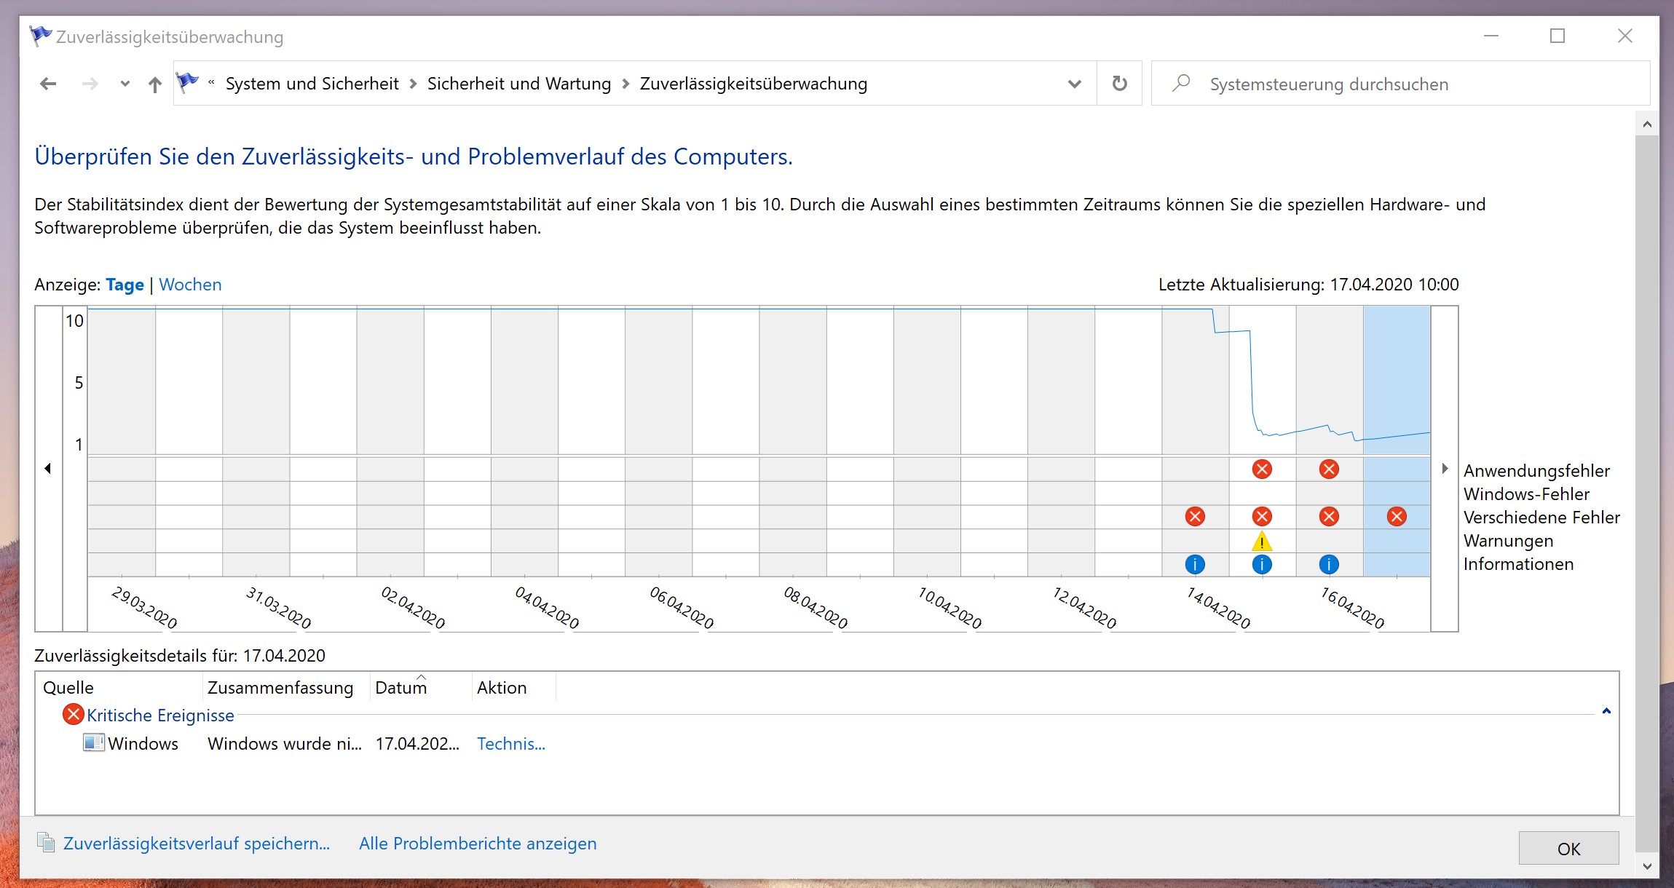
Task: Click the Back navigation arrow
Action: pos(48,84)
